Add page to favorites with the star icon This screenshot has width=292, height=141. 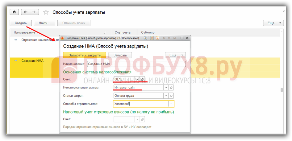point(46,12)
